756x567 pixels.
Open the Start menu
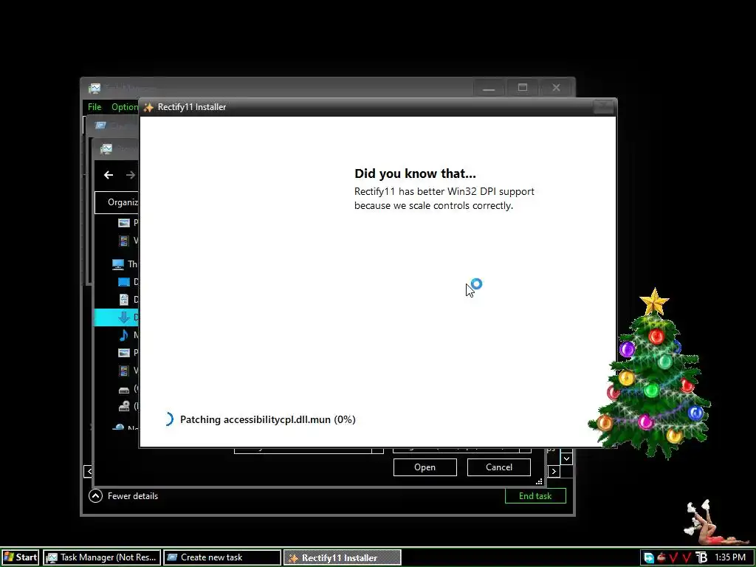pyautogui.click(x=20, y=557)
